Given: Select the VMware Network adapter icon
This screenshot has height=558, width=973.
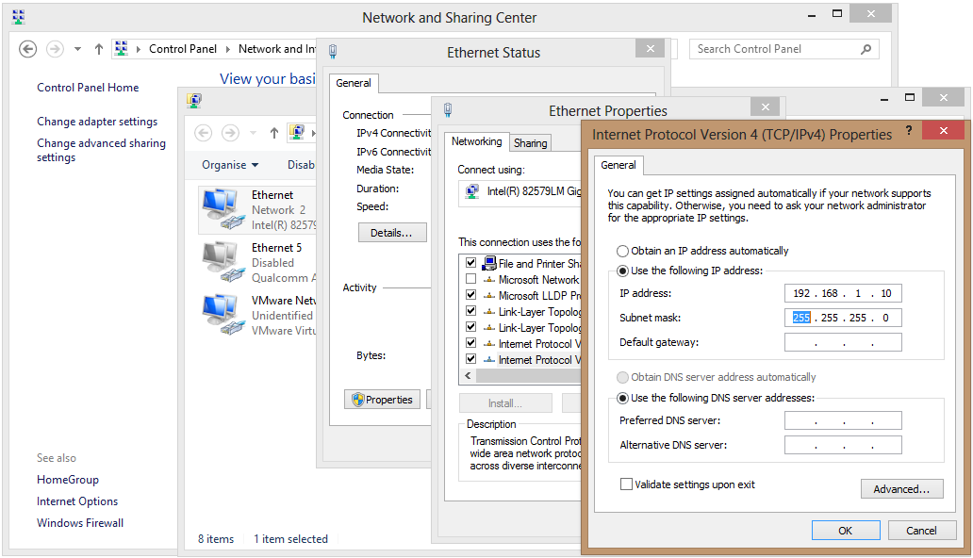Looking at the screenshot, I should pos(223,315).
